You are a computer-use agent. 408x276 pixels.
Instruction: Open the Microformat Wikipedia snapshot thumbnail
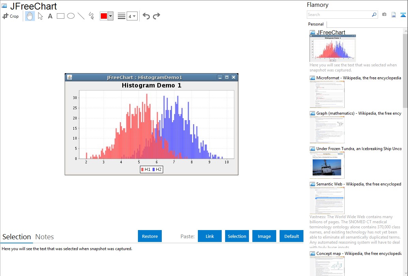pos(327,94)
